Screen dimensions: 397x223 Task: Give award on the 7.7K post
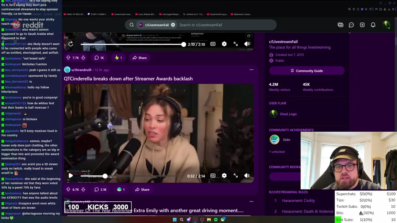pos(118,58)
